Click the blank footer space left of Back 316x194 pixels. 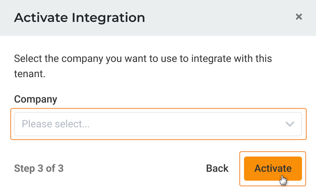[x=134, y=168]
